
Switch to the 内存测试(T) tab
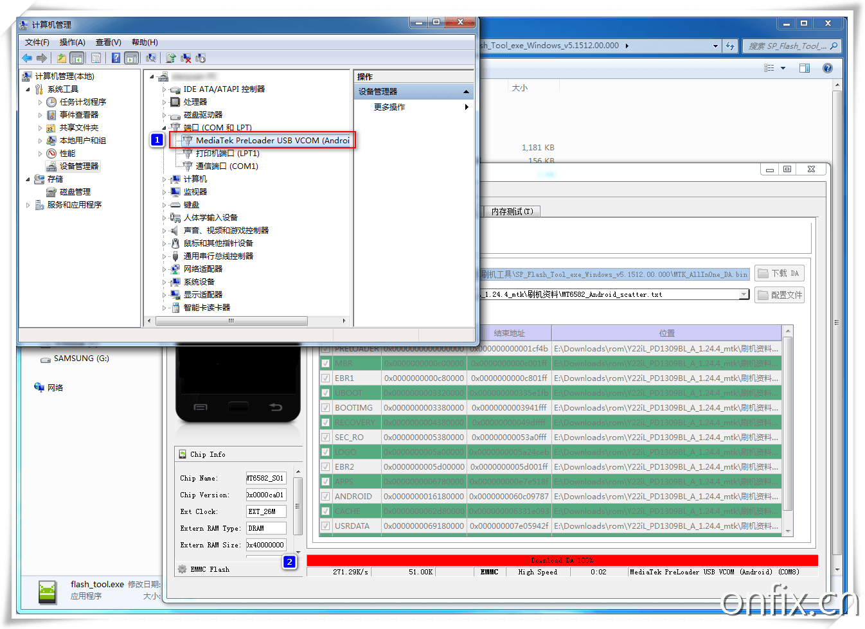(x=512, y=211)
